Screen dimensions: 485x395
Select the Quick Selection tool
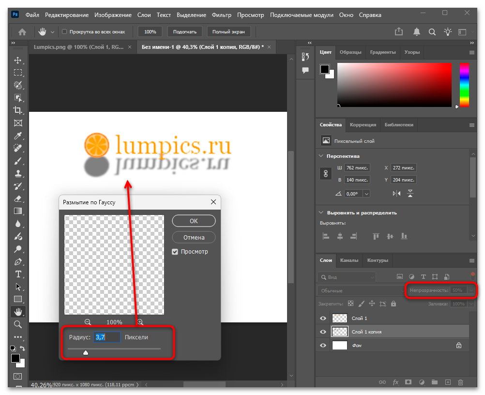[18, 85]
